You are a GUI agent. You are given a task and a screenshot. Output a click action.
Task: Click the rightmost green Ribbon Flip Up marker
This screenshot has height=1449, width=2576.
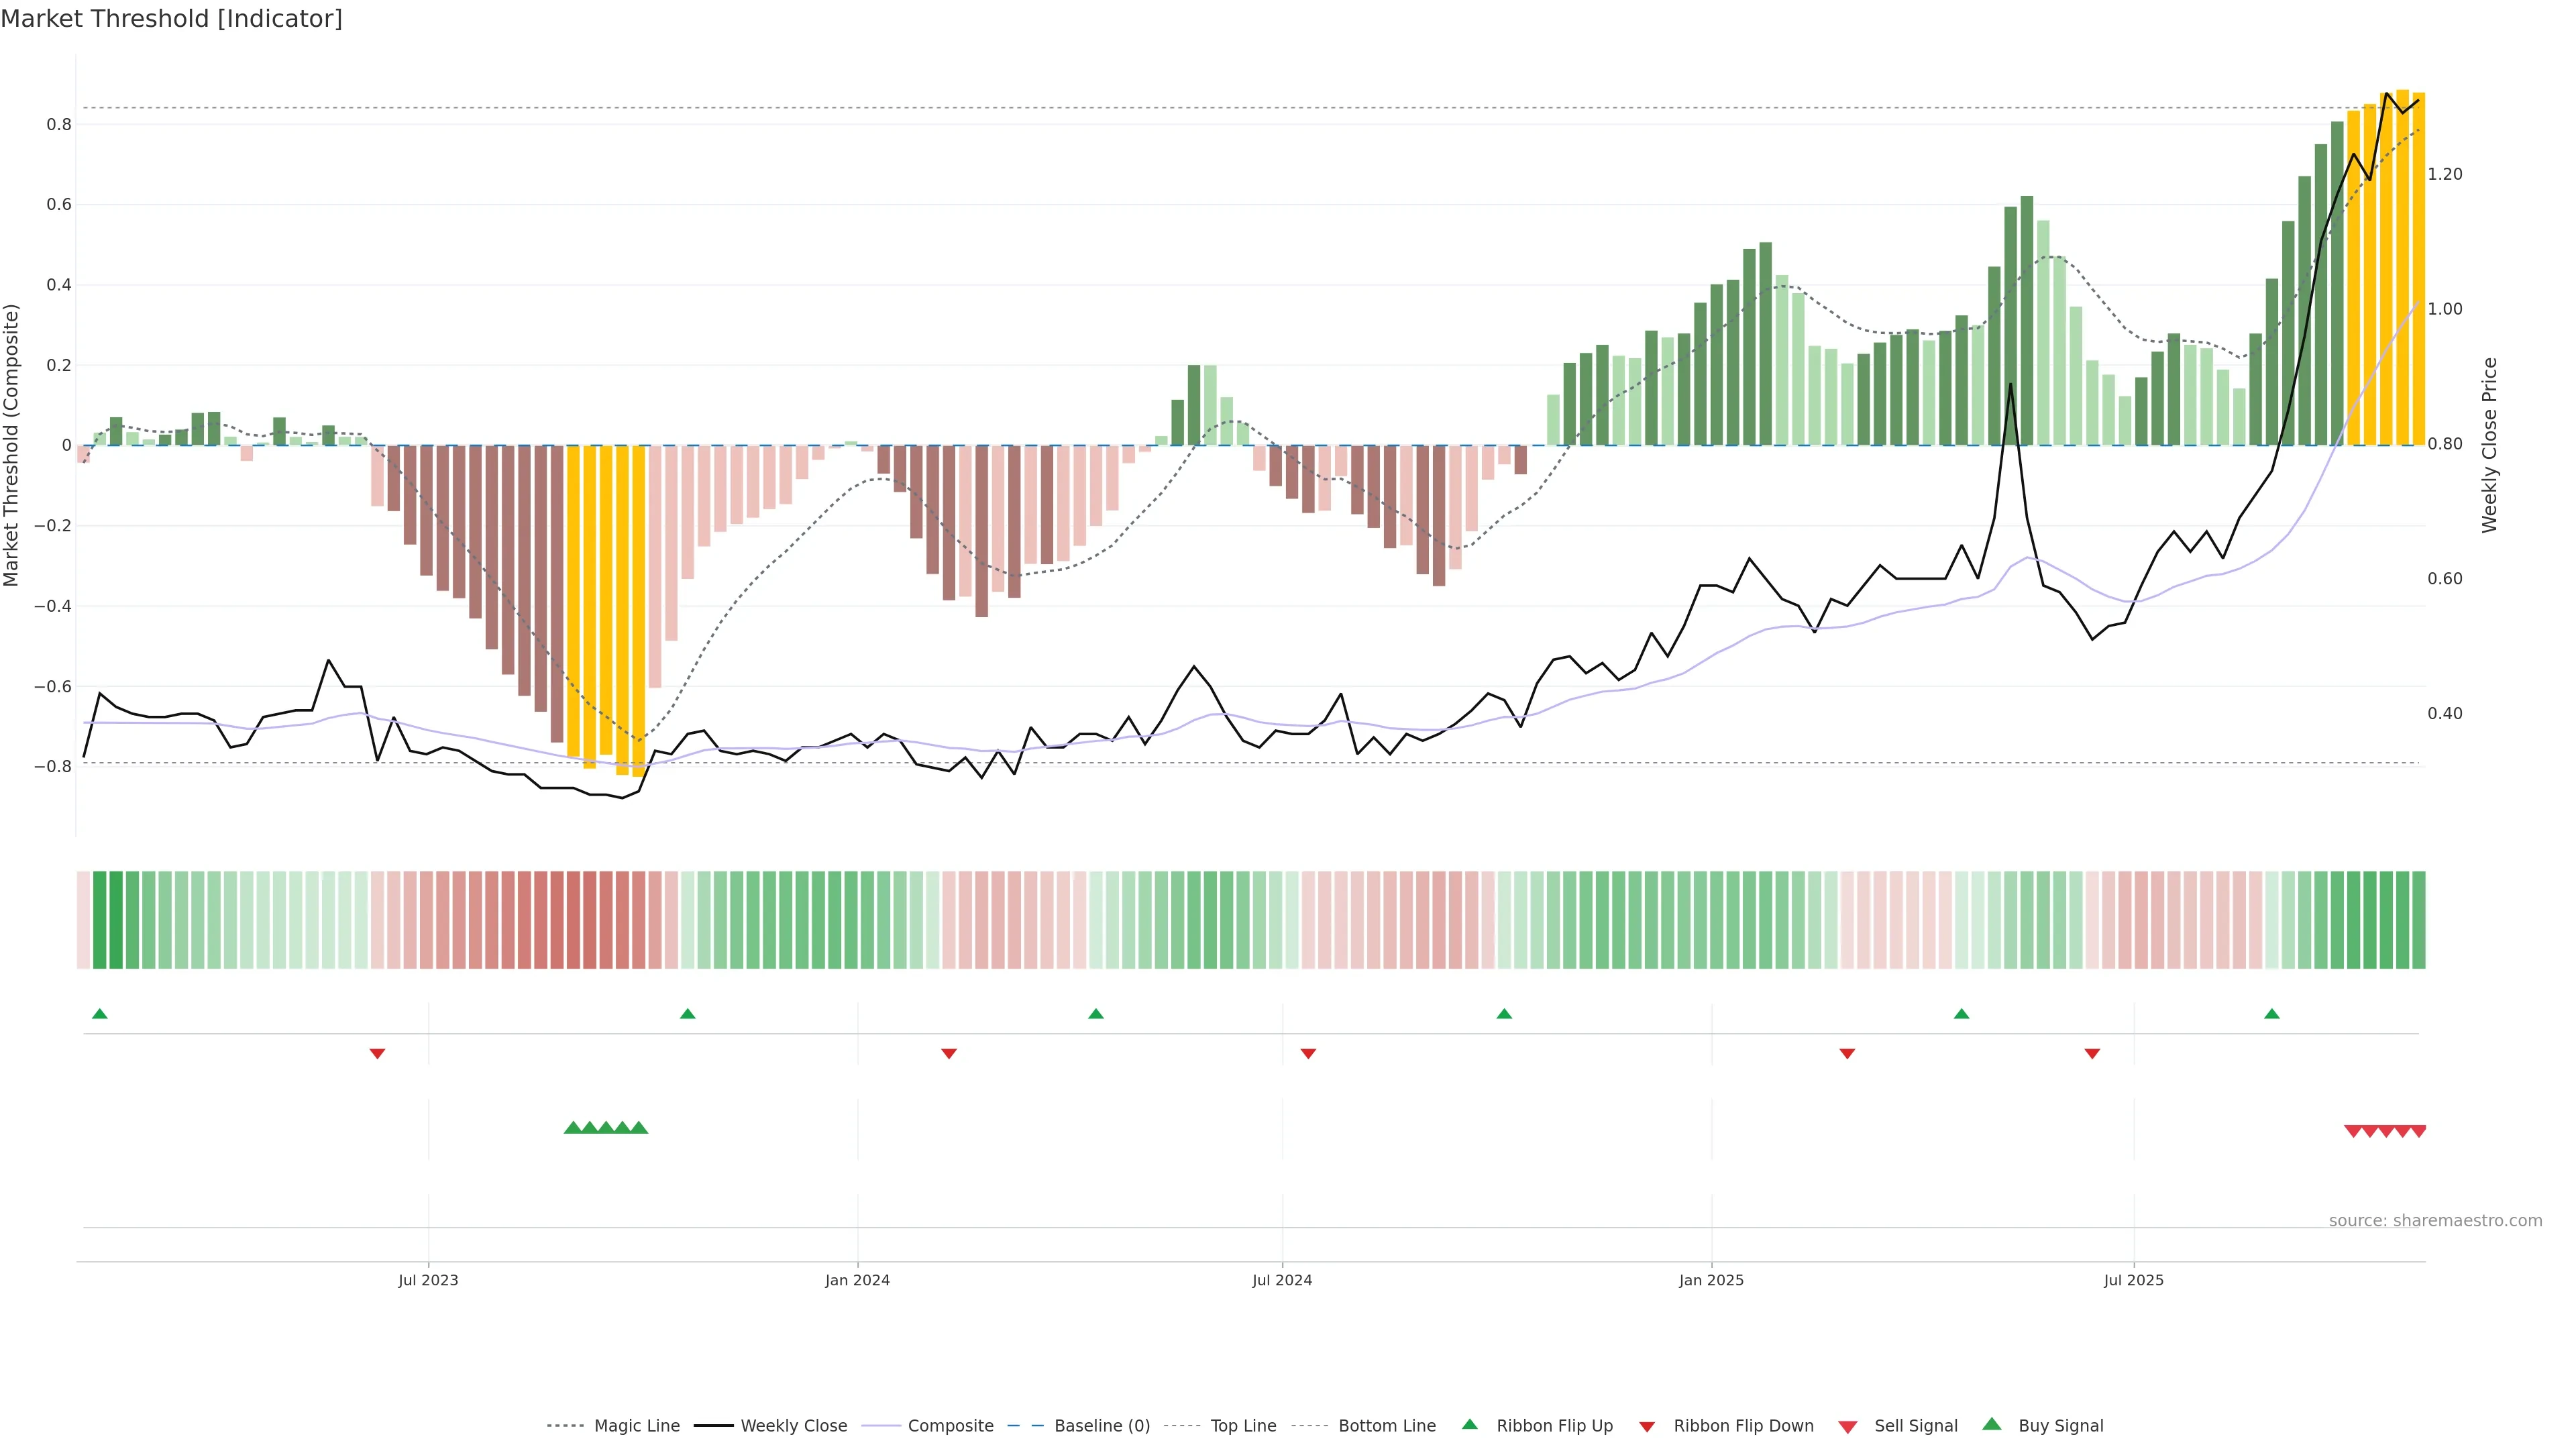2271,1014
